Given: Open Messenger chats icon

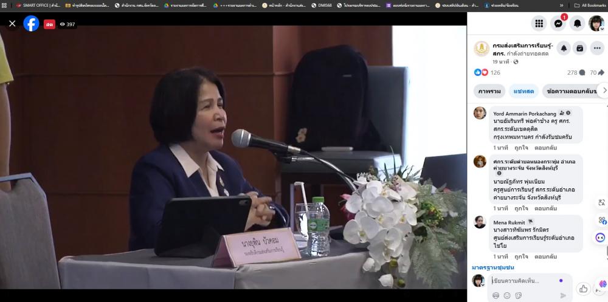Looking at the screenshot, I should tap(558, 24).
